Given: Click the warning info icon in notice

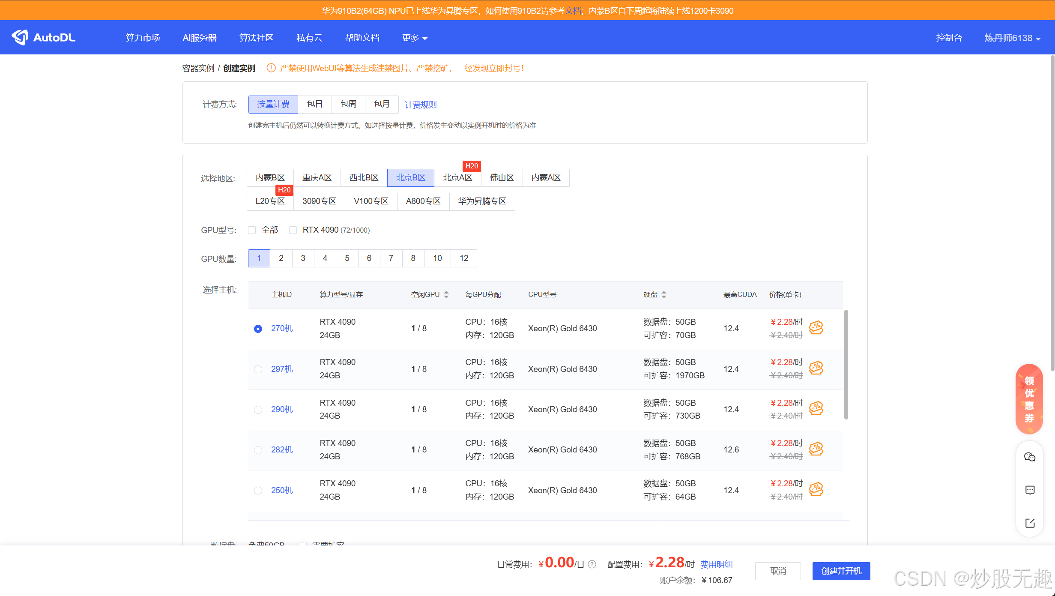Looking at the screenshot, I should point(271,68).
